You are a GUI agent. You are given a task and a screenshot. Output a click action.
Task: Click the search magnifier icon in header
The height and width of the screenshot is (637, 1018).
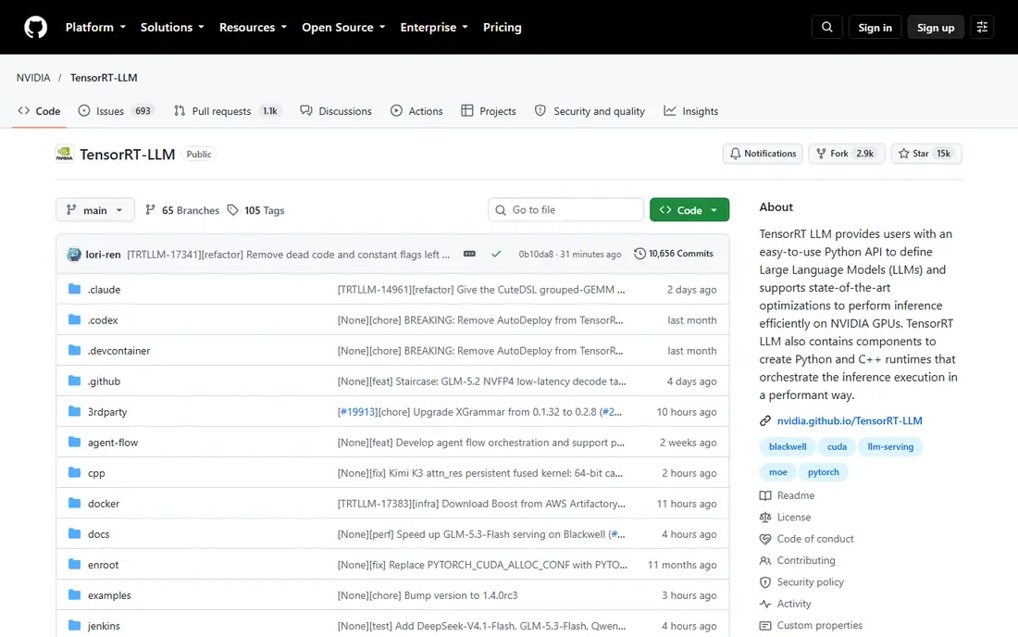tap(826, 27)
